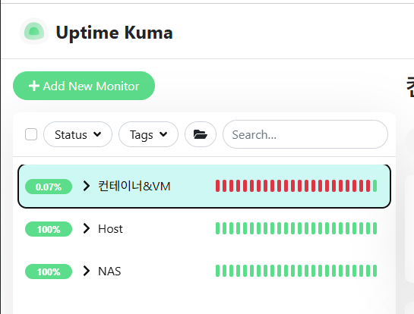The image size is (414, 314).
Task: Select the 컨테이너&VM monitor name
Action: [134, 186]
